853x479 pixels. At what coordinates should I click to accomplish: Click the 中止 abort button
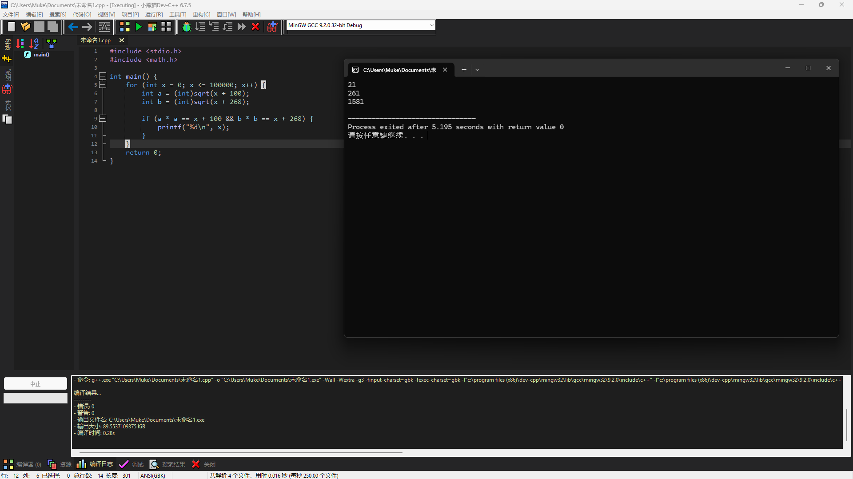tap(36, 384)
